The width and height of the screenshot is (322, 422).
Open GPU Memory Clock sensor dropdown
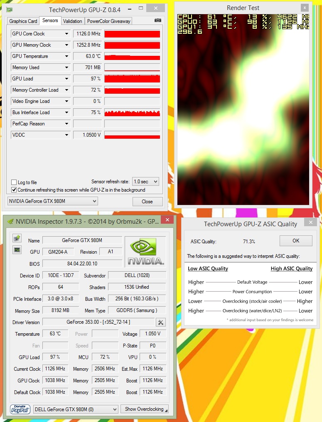click(66, 45)
